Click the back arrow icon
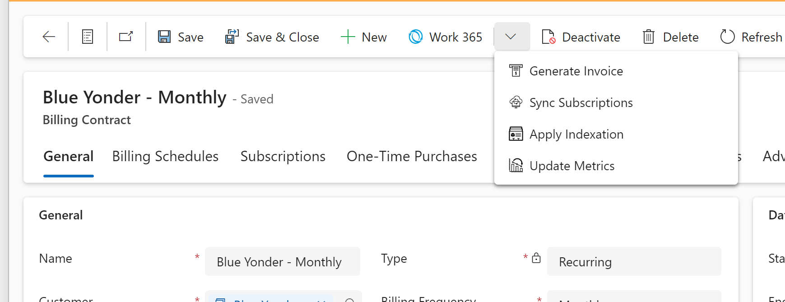Image resolution: width=785 pixels, height=302 pixels. coord(49,37)
